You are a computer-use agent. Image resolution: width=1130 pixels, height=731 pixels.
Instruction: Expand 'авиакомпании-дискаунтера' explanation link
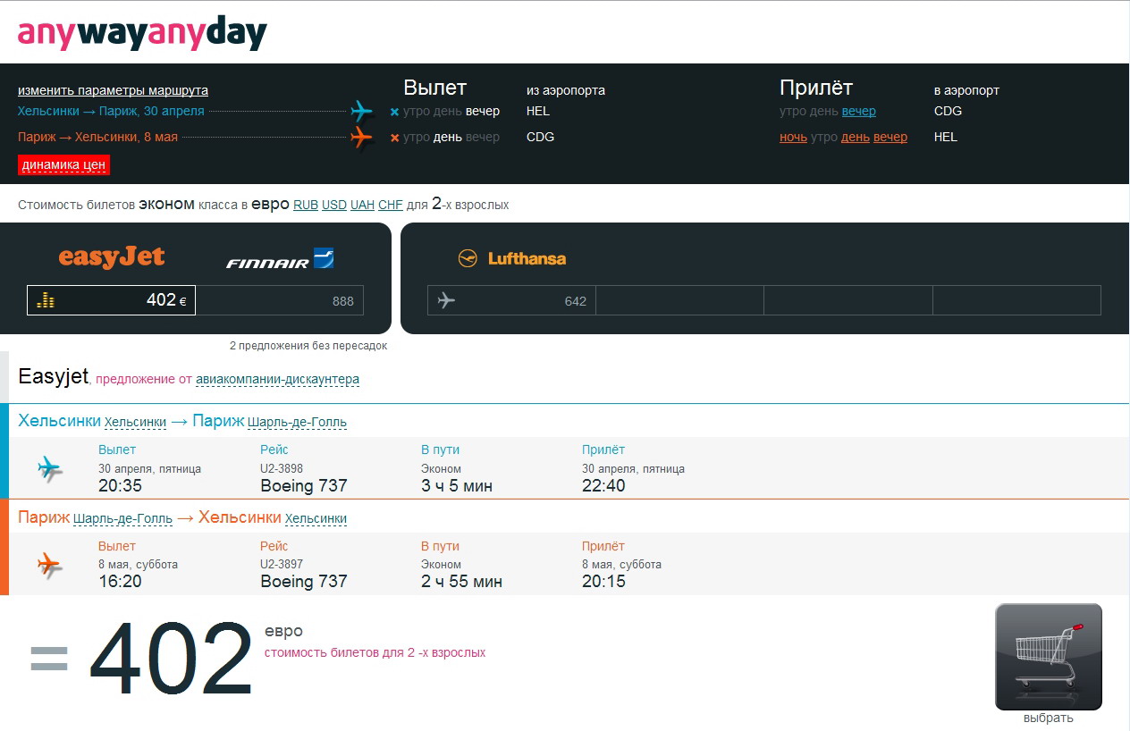[277, 379]
